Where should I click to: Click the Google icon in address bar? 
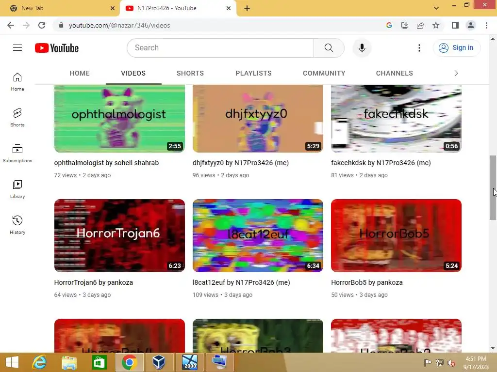(389, 25)
